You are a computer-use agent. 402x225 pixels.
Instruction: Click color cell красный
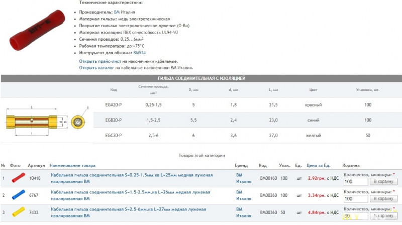[313, 105]
